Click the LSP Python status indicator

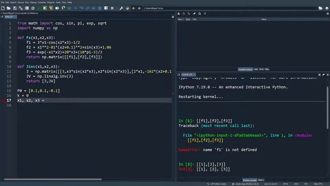217,184
